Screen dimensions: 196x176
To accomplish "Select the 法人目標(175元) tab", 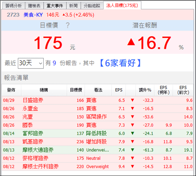I will (122, 6).
